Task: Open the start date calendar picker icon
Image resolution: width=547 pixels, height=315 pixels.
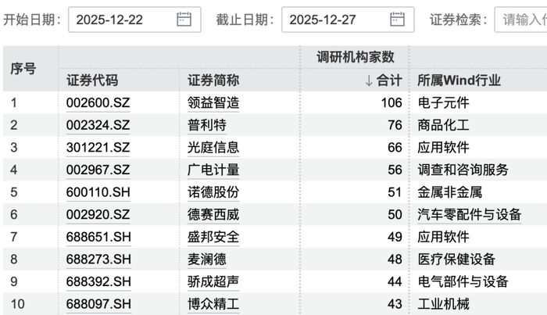Action: (184, 20)
